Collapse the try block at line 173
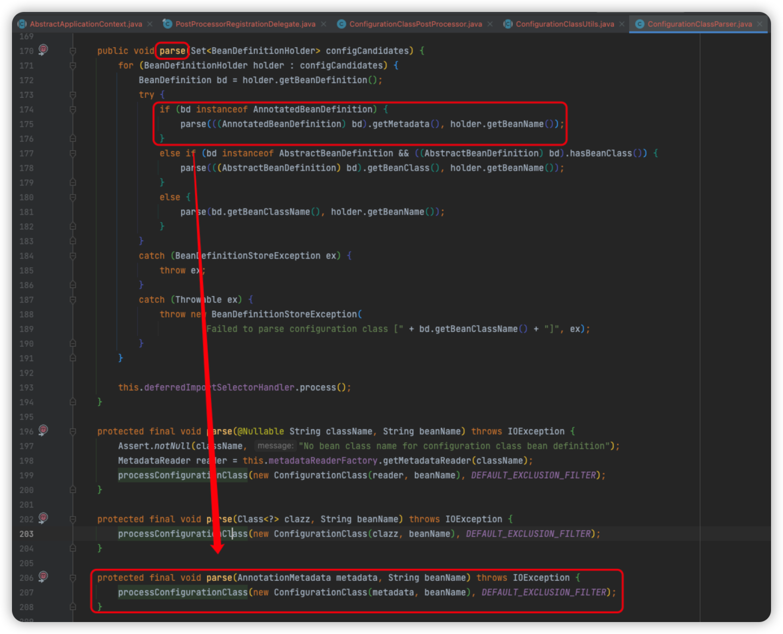 [x=73, y=95]
